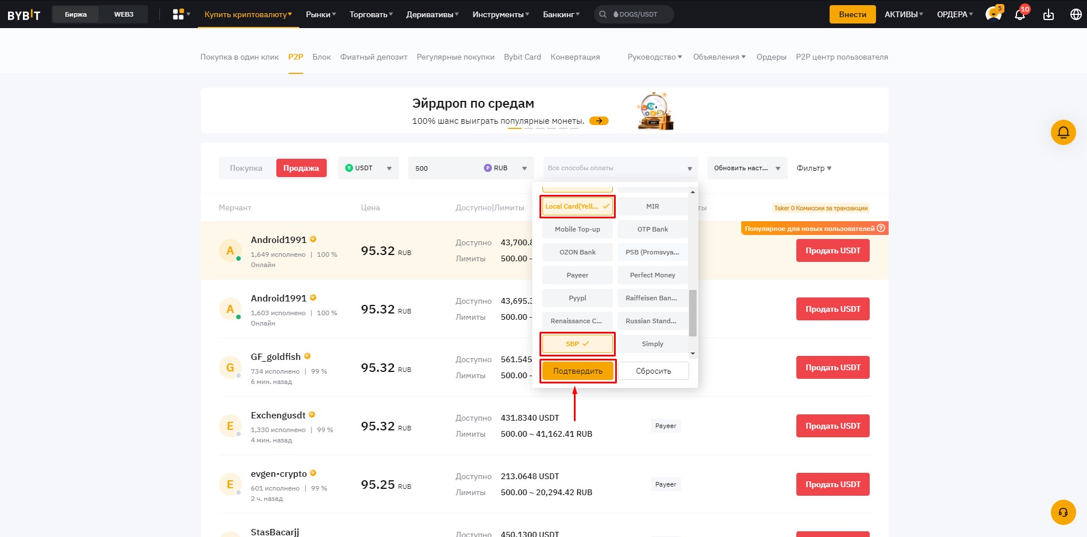Open the Обновить настройки dropdown

pyautogui.click(x=747, y=168)
